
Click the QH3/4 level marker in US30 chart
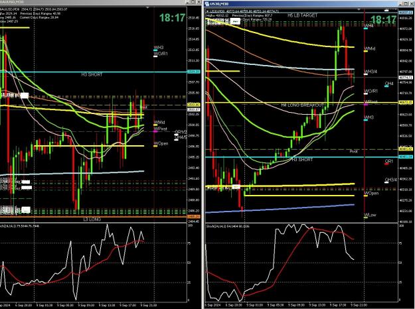(x=390, y=180)
